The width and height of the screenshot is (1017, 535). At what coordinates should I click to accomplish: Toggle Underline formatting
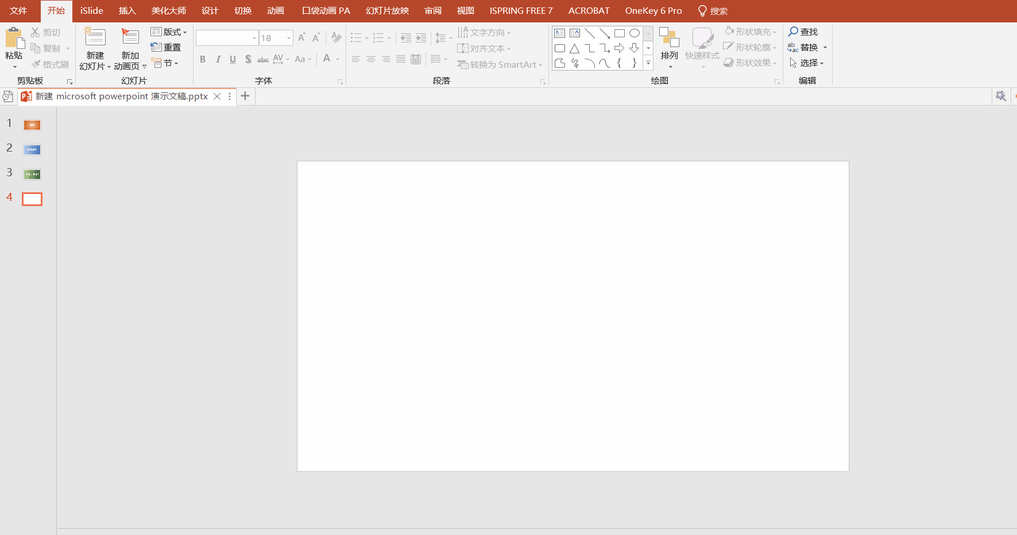[233, 59]
